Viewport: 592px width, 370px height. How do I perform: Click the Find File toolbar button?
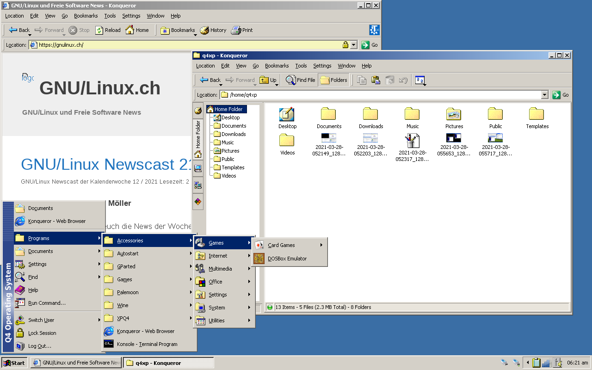[x=300, y=80]
